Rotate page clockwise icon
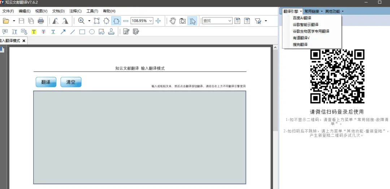390x189 pixels. click(x=65, y=21)
